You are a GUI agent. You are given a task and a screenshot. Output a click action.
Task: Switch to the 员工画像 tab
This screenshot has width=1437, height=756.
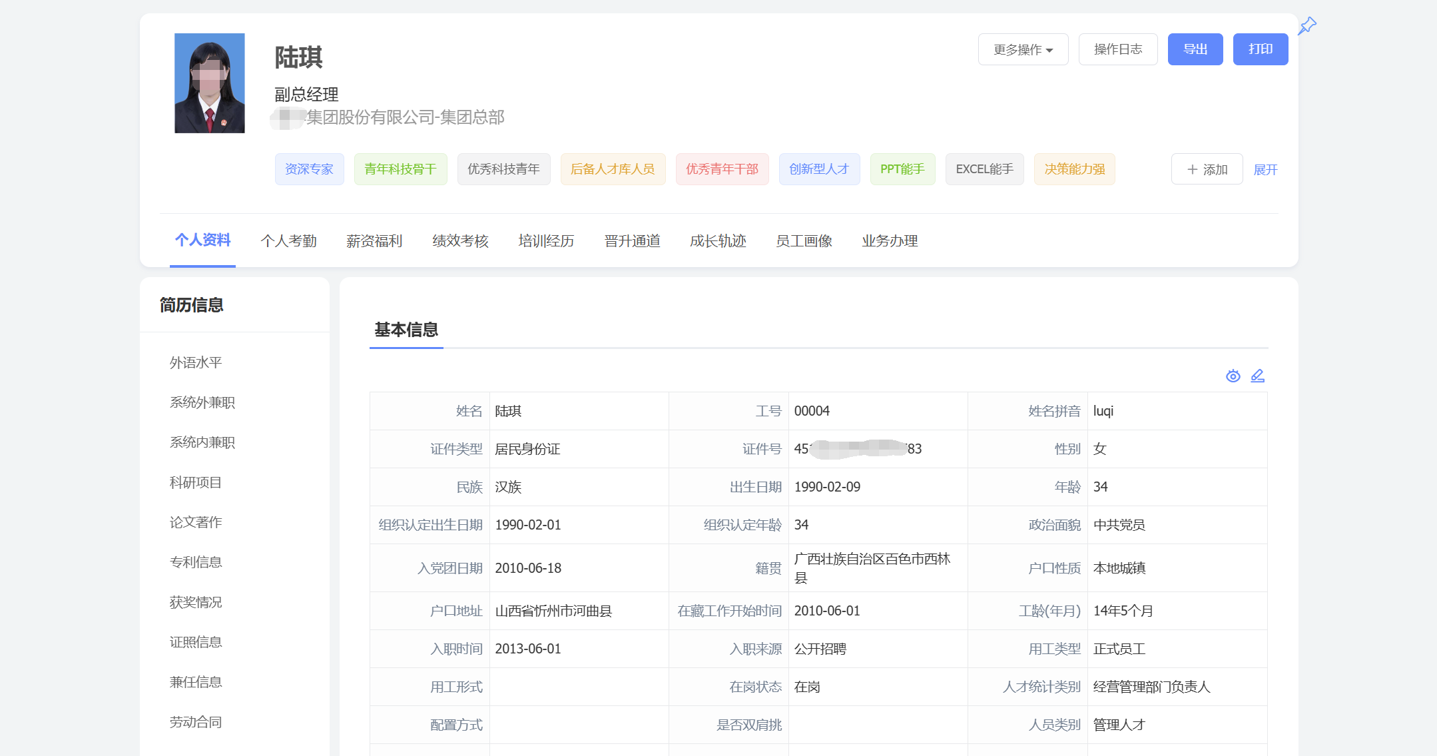pyautogui.click(x=804, y=240)
